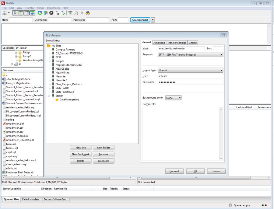Viewport: 274px width, 209px height.
Task: Select the msprod1.its.maine.edu site entry
Action: [68, 65]
